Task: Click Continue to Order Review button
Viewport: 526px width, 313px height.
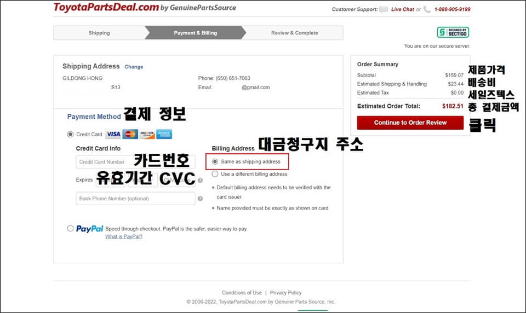Action: tap(410, 123)
